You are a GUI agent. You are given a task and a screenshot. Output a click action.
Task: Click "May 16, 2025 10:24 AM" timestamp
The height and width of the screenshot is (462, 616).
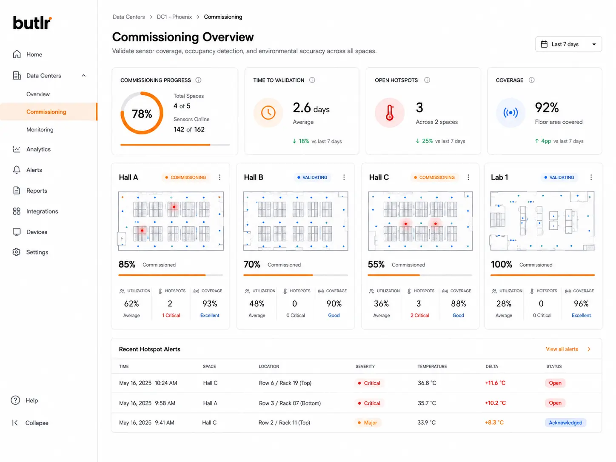pyautogui.click(x=148, y=383)
